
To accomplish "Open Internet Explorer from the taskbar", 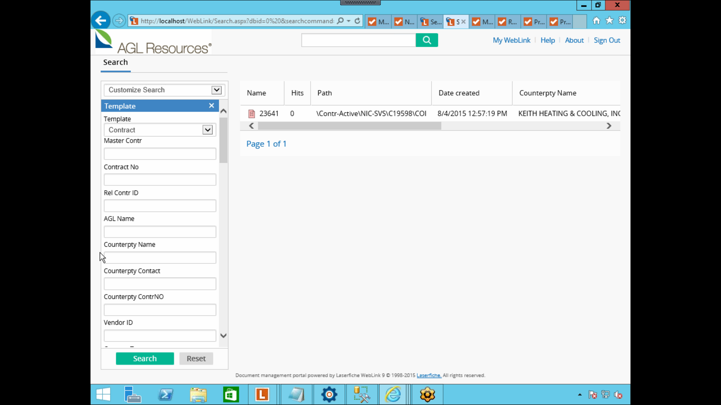I will click(393, 394).
